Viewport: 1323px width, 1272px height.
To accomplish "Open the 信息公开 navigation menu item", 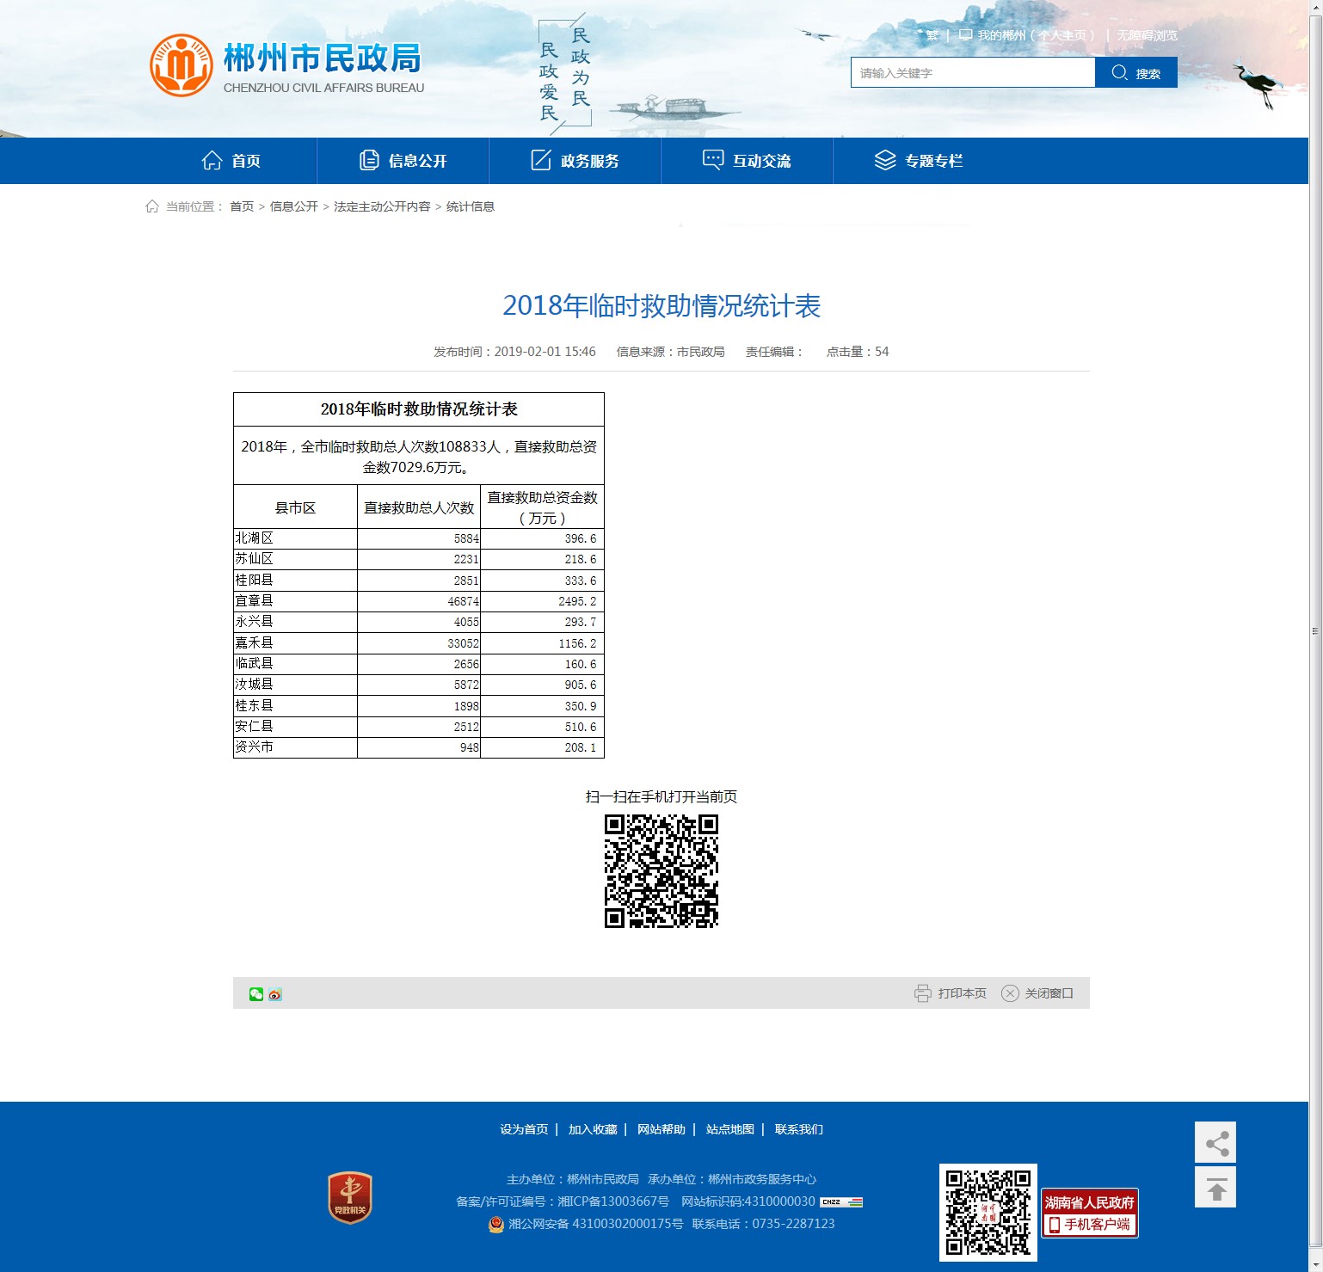I will click(x=403, y=161).
